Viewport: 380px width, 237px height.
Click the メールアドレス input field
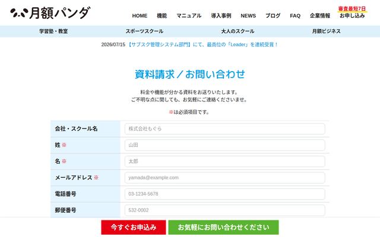click(x=224, y=178)
